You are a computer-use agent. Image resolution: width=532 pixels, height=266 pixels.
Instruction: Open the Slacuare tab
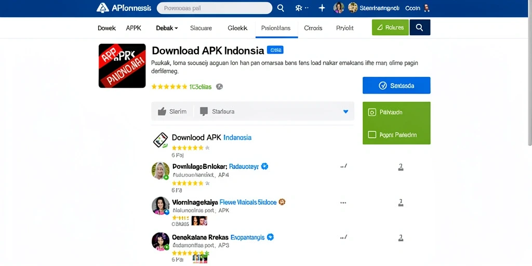pos(201,28)
